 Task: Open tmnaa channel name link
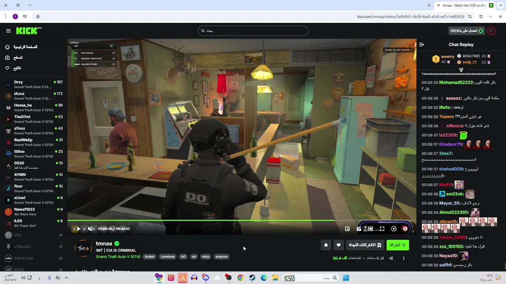[x=104, y=244]
